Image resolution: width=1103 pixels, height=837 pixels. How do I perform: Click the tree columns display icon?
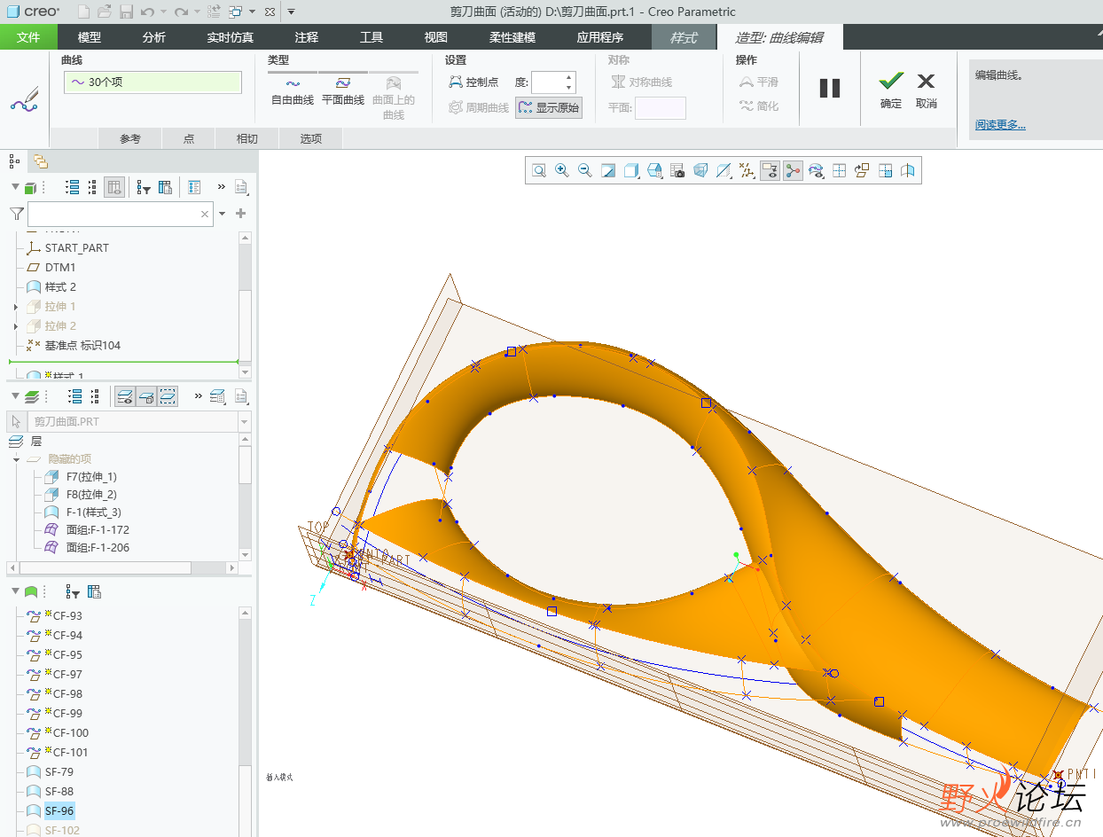click(x=165, y=187)
